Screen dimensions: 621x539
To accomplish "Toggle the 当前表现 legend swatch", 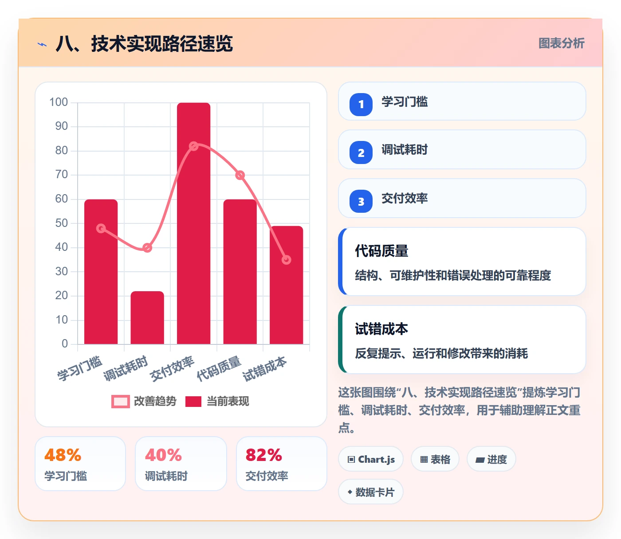I will point(193,401).
